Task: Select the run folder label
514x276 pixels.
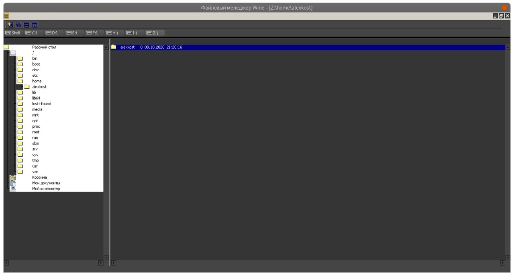Action: (35, 138)
